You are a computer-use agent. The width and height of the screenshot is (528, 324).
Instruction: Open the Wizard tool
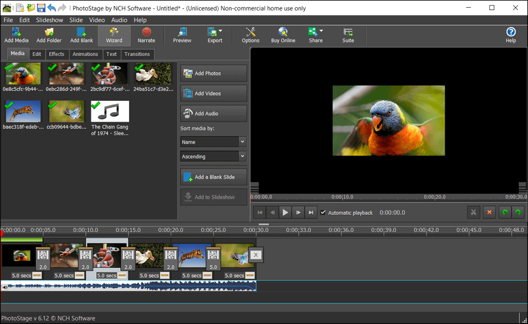[x=114, y=35]
